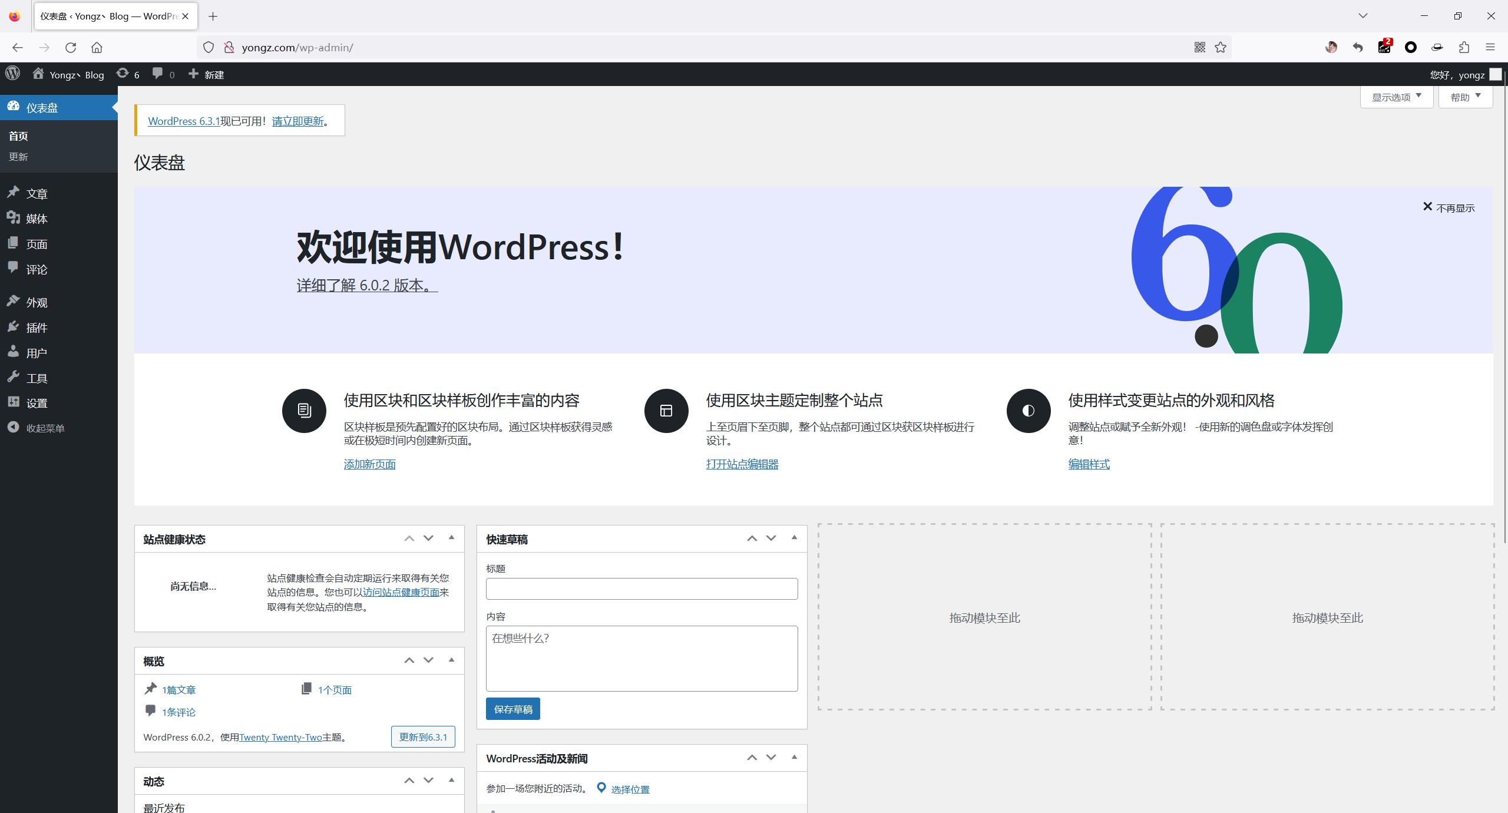Click the browser reload button
Image resolution: width=1508 pixels, height=813 pixels.
[x=71, y=47]
